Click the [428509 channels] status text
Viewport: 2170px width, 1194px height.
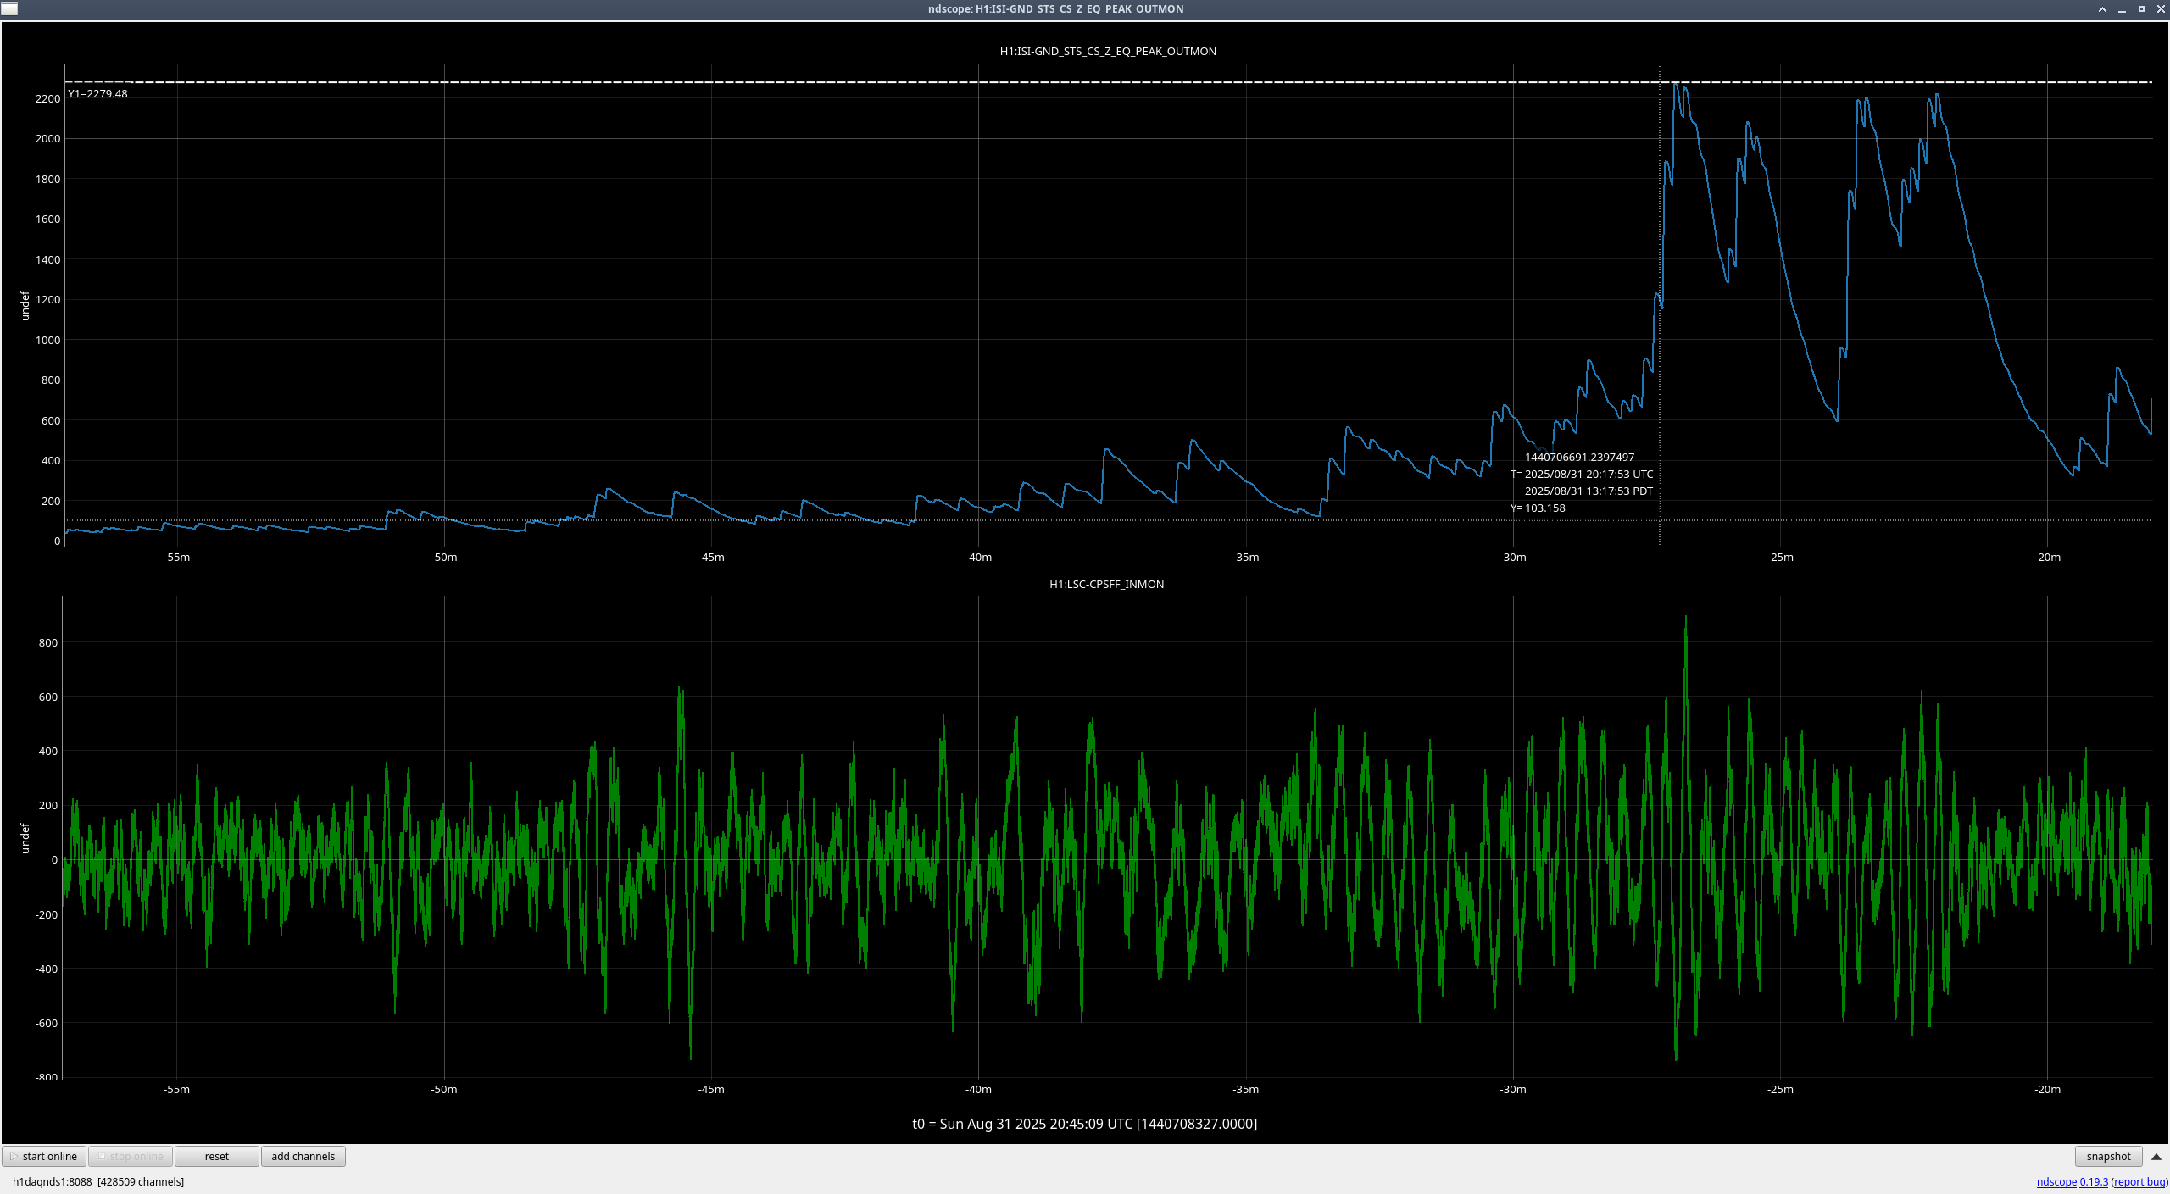[x=141, y=1181]
